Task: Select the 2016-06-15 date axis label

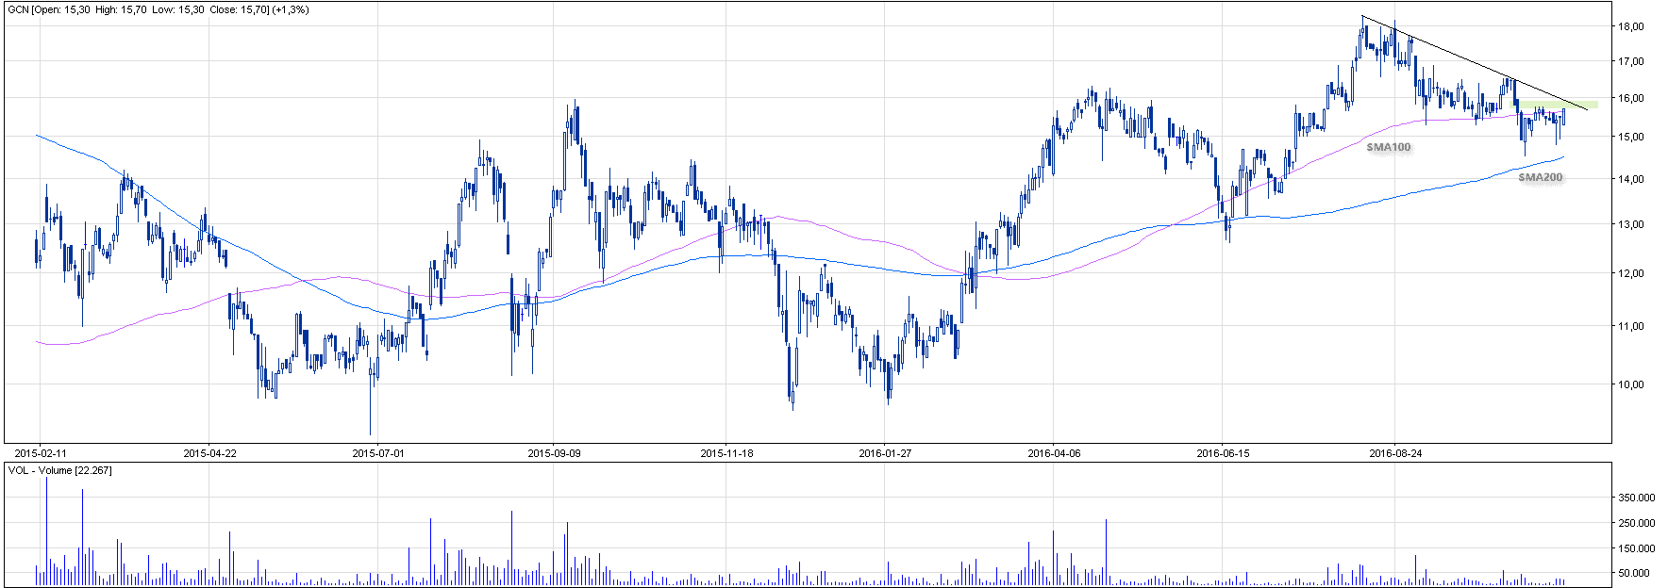Action: click(x=1223, y=453)
